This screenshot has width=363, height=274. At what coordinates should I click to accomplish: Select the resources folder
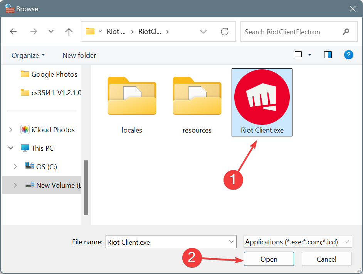[197, 105]
